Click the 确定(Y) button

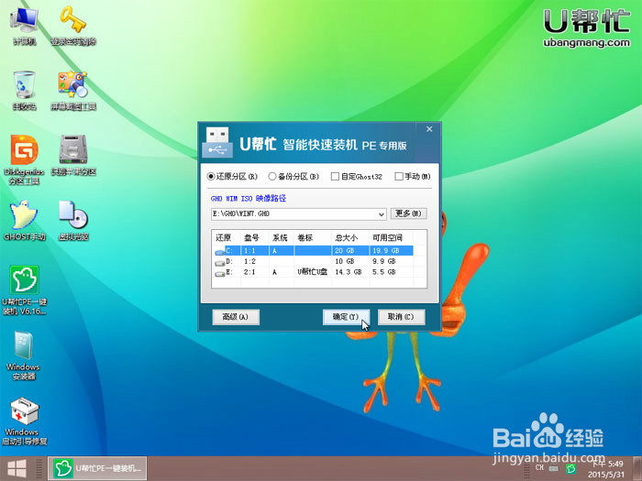tap(346, 317)
